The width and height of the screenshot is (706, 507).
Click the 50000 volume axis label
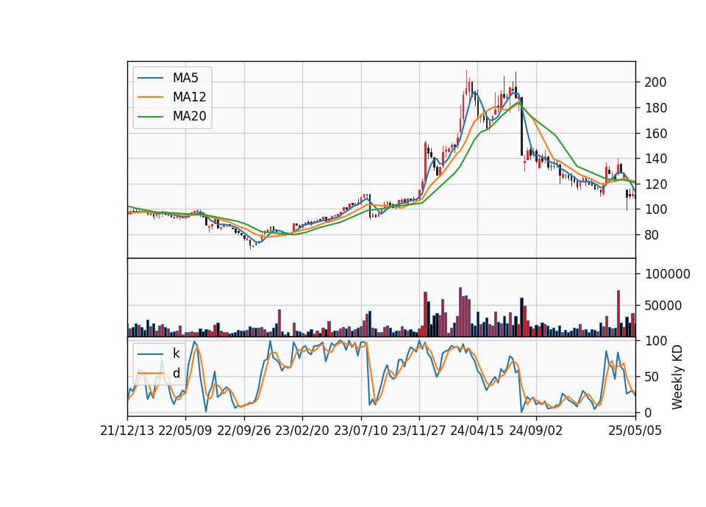click(x=663, y=306)
